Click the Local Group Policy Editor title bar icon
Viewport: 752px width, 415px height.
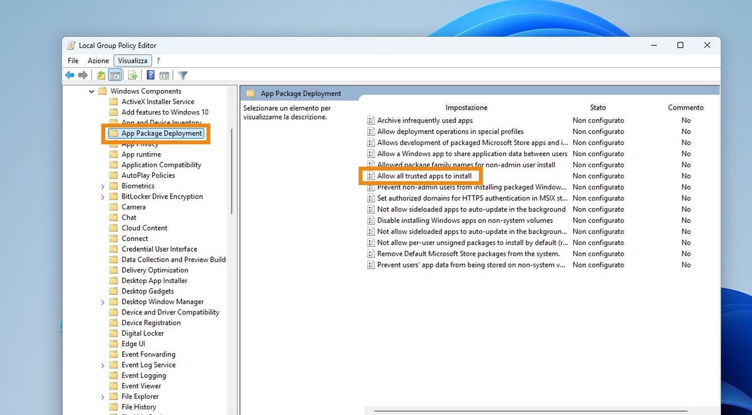[x=71, y=45]
